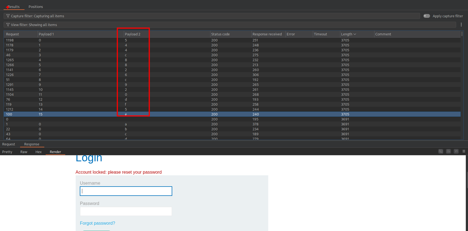Click the view filter funnel icon

tap(8, 25)
